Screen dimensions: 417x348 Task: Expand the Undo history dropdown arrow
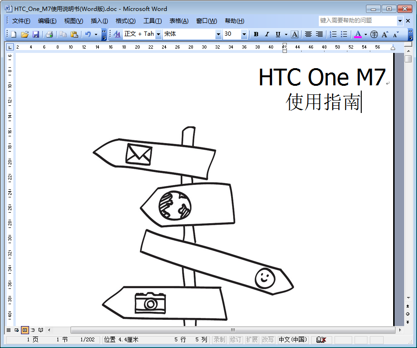96,34
